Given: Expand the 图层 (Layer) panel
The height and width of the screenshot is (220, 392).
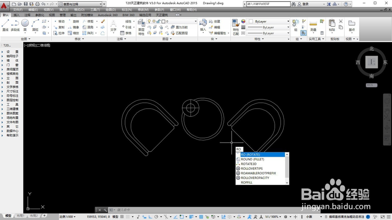Looking at the screenshot, I should coord(167,39).
